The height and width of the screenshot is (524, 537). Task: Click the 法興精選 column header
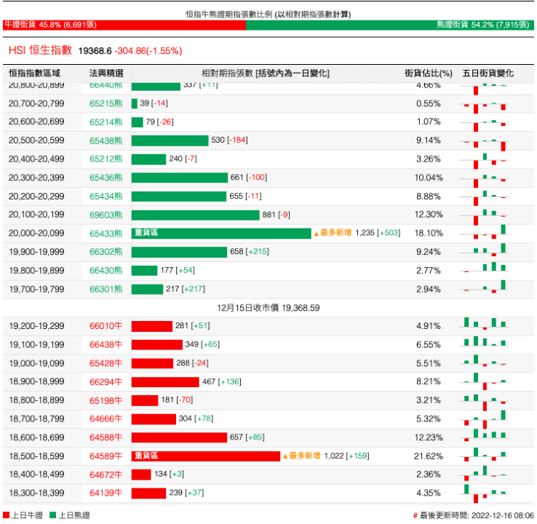pos(106,74)
